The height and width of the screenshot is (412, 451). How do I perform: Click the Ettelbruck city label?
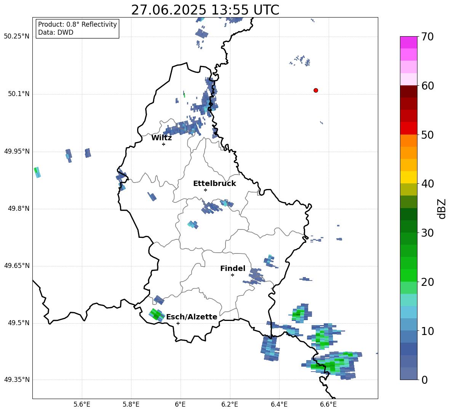tap(214, 184)
